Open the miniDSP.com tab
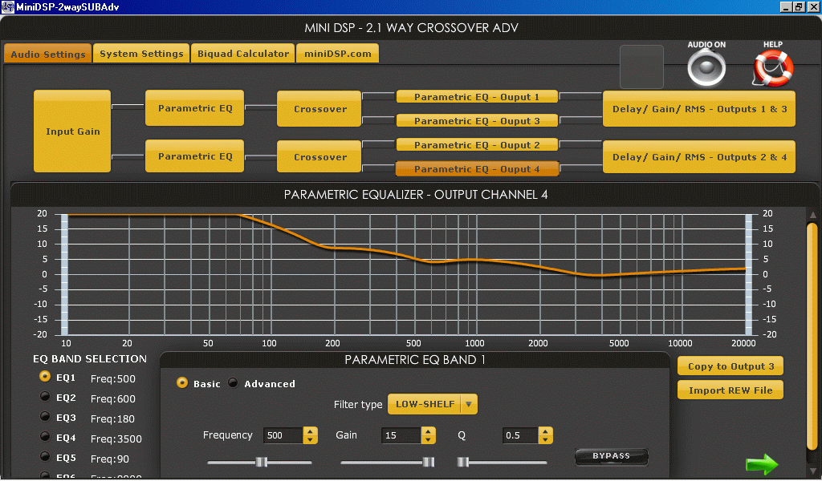This screenshot has width=822, height=481. point(338,54)
